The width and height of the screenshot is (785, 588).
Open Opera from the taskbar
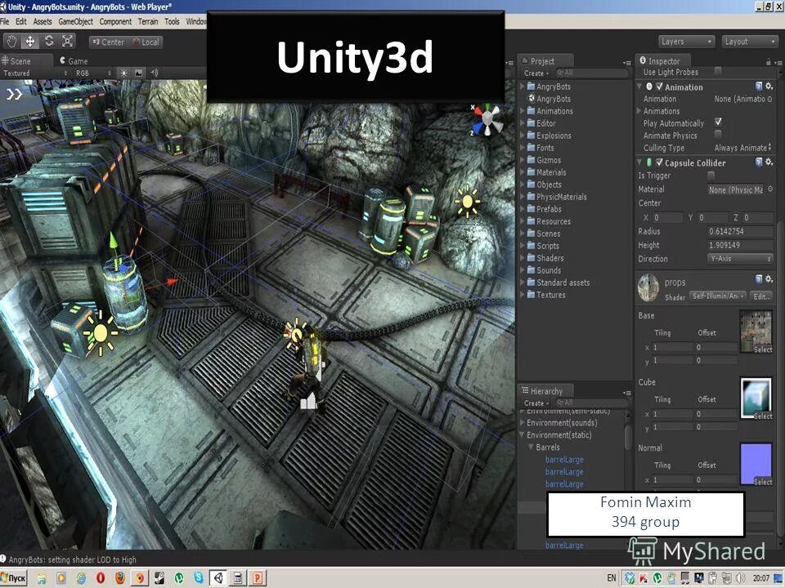point(101,578)
